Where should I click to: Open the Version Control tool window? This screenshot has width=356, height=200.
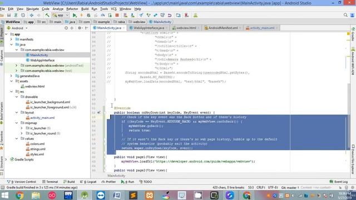point(21,182)
